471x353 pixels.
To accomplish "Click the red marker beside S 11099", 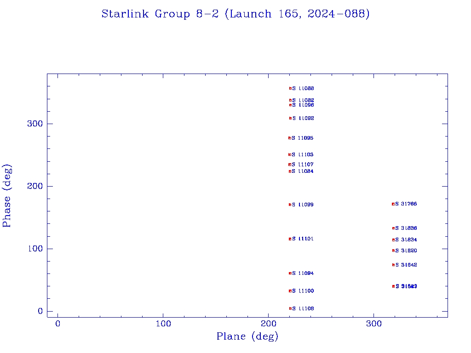I will [290, 205].
